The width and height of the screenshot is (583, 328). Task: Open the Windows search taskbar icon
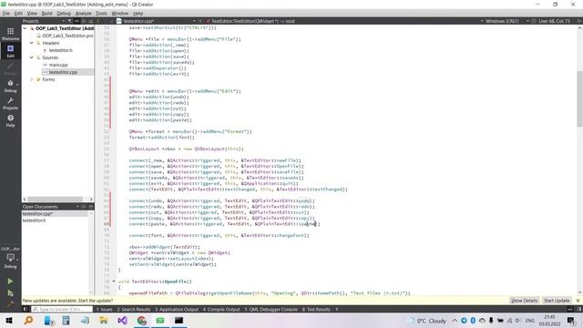click(x=28, y=320)
